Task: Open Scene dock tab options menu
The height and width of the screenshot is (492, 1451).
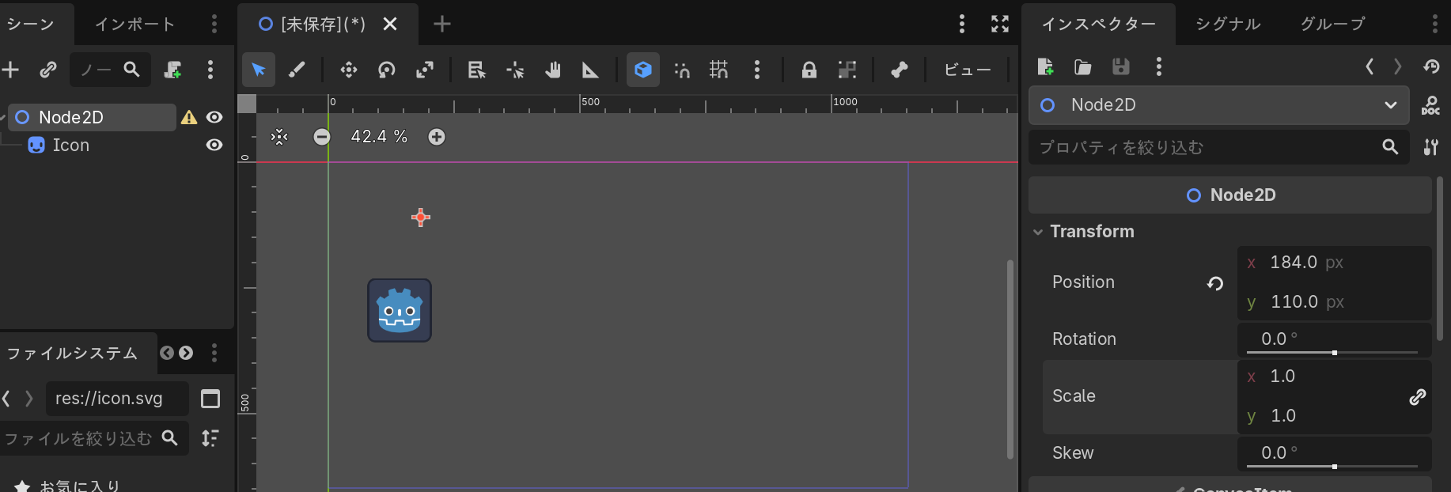Action: (x=214, y=24)
